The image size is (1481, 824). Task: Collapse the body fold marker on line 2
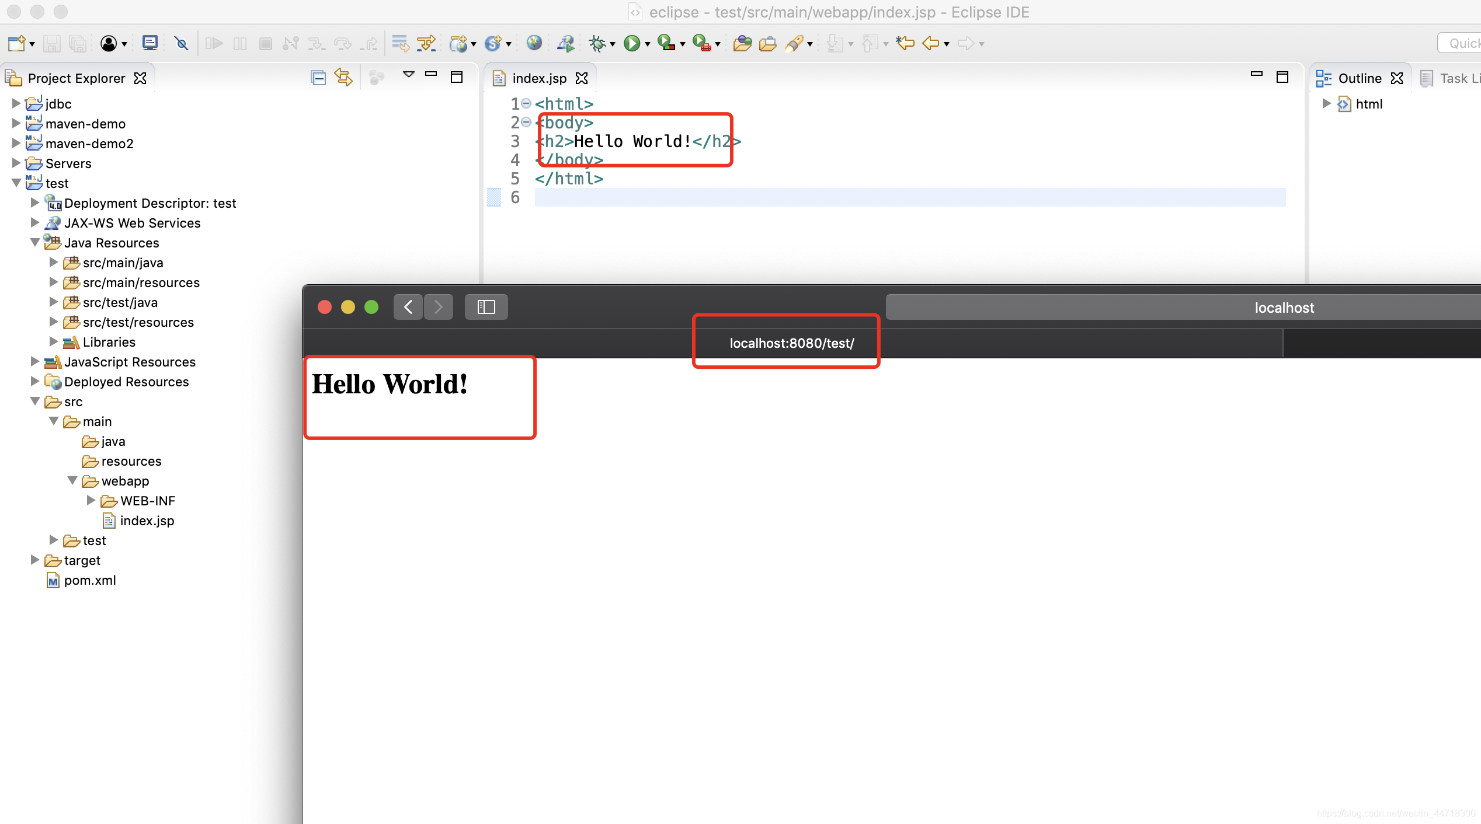pyautogui.click(x=526, y=122)
